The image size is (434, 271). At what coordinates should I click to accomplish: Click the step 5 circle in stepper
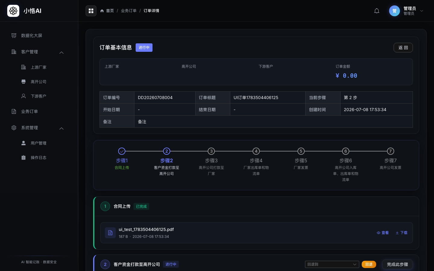click(x=301, y=151)
